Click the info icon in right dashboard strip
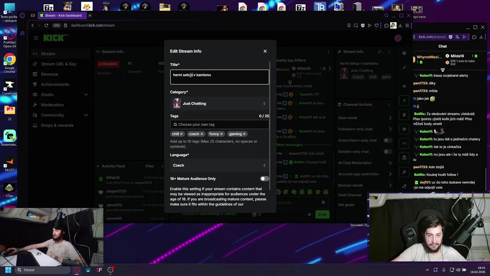This screenshot has height=276, width=490. [404, 53]
